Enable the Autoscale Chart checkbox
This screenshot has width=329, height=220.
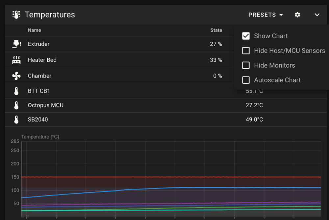click(x=246, y=80)
